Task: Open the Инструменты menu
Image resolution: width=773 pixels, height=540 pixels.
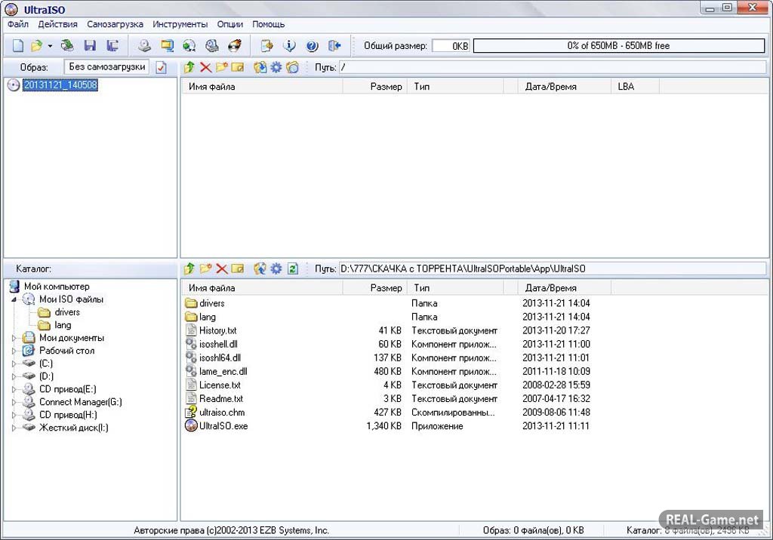Action: pos(180,24)
